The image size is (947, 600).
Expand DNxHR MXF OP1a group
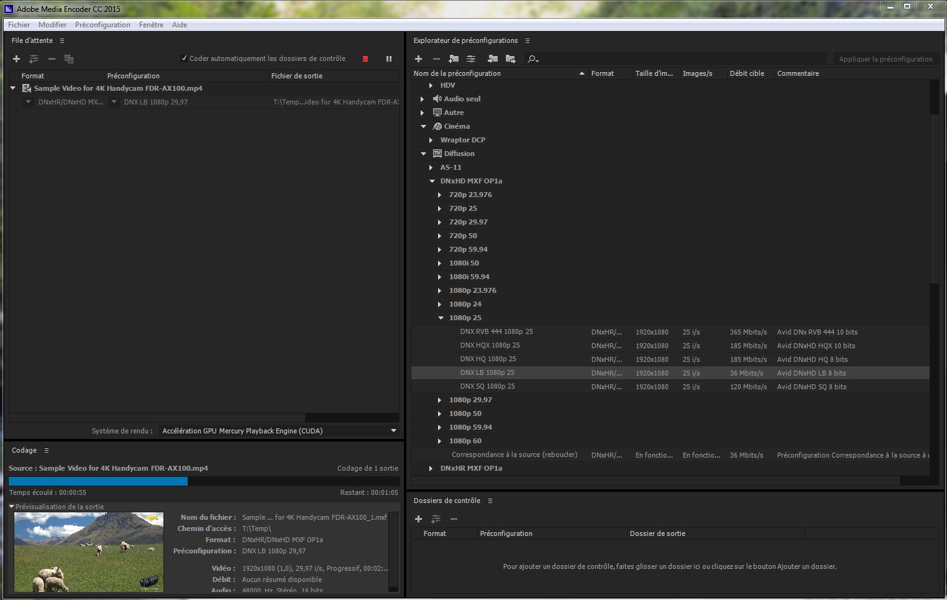(431, 468)
